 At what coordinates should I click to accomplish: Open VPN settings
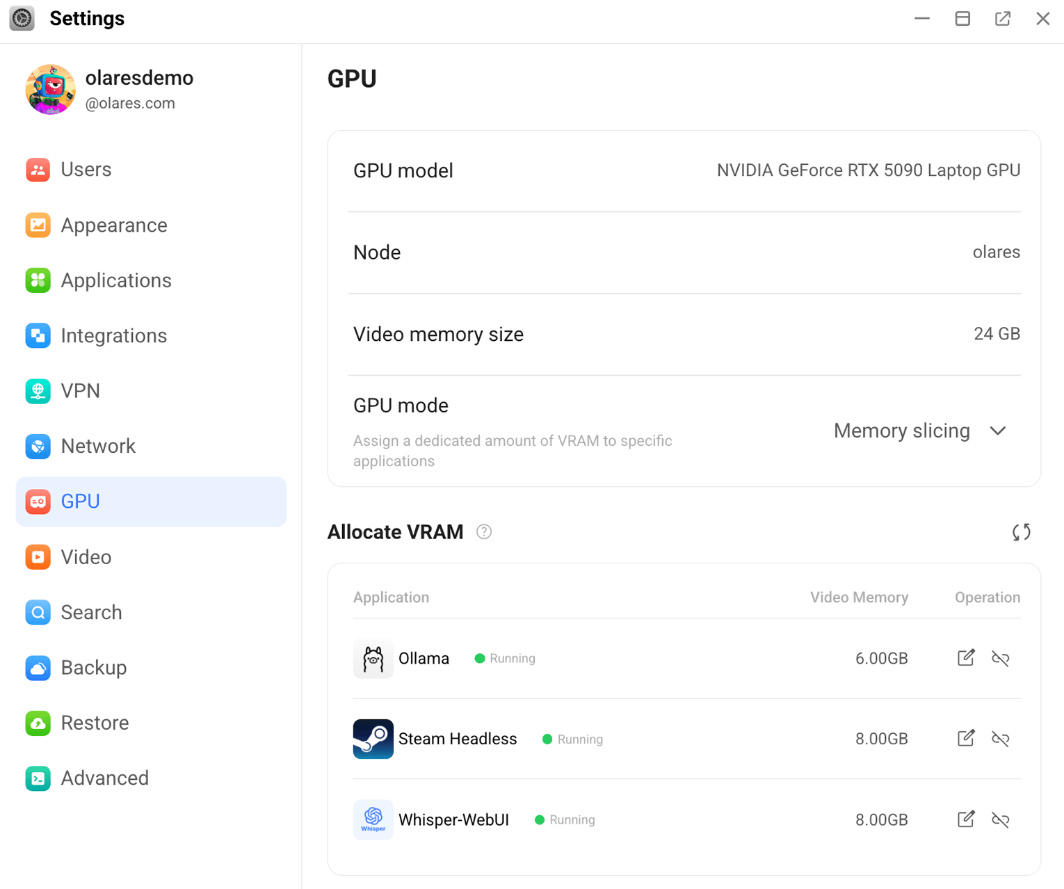38,391
